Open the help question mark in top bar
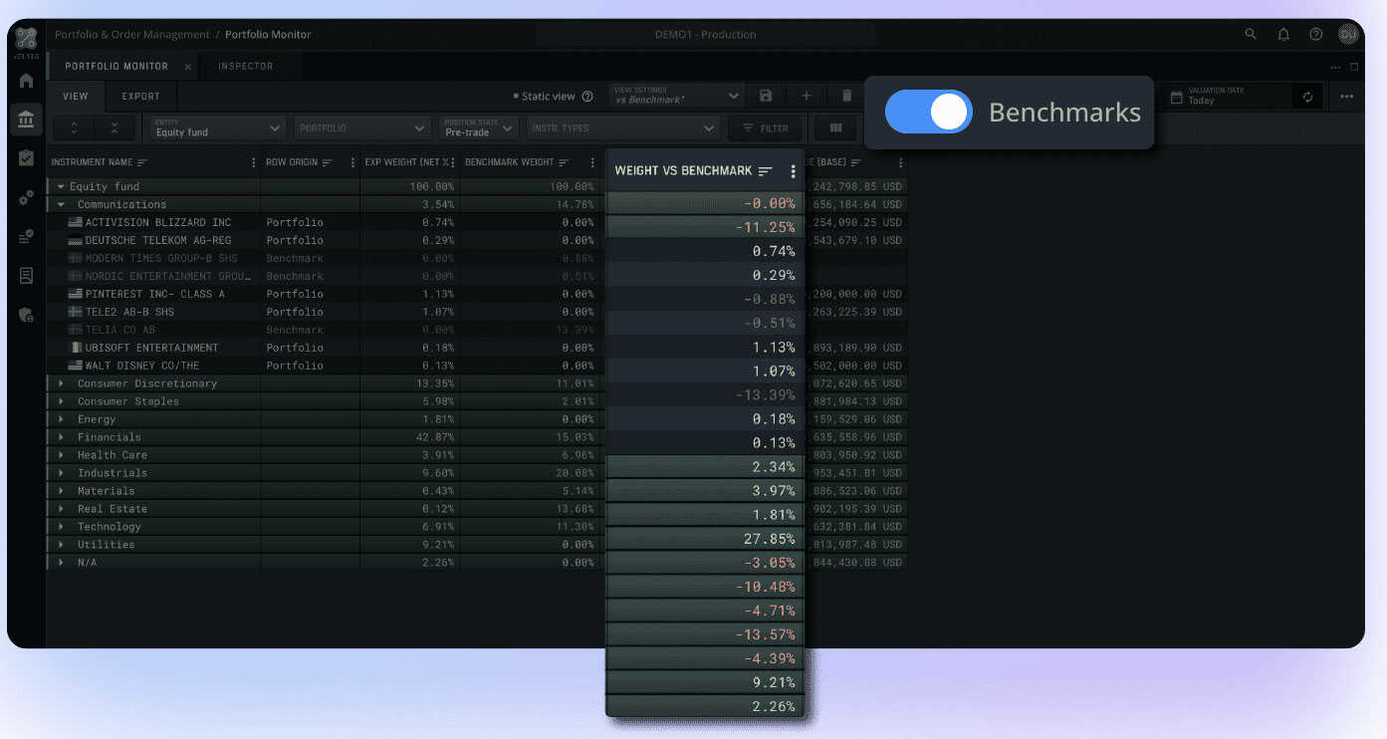1387x739 pixels. tap(1315, 34)
